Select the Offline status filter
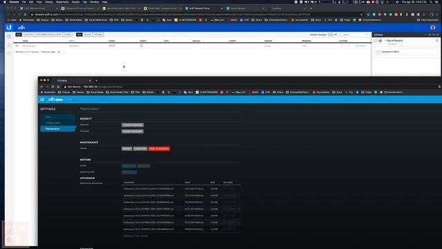The width and height of the screenshot is (442, 249). point(98,35)
